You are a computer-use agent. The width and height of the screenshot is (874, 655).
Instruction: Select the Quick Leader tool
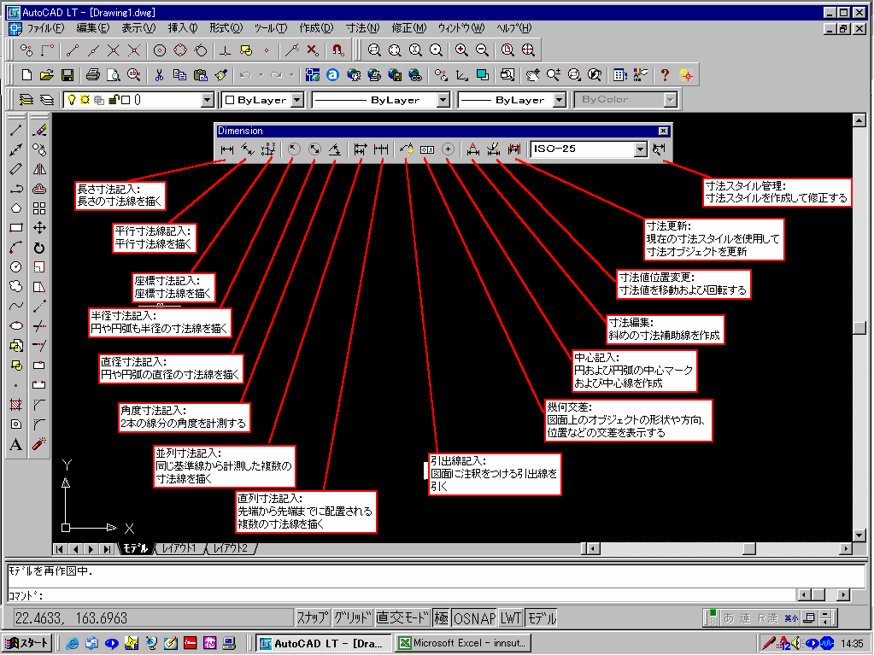coord(407,149)
